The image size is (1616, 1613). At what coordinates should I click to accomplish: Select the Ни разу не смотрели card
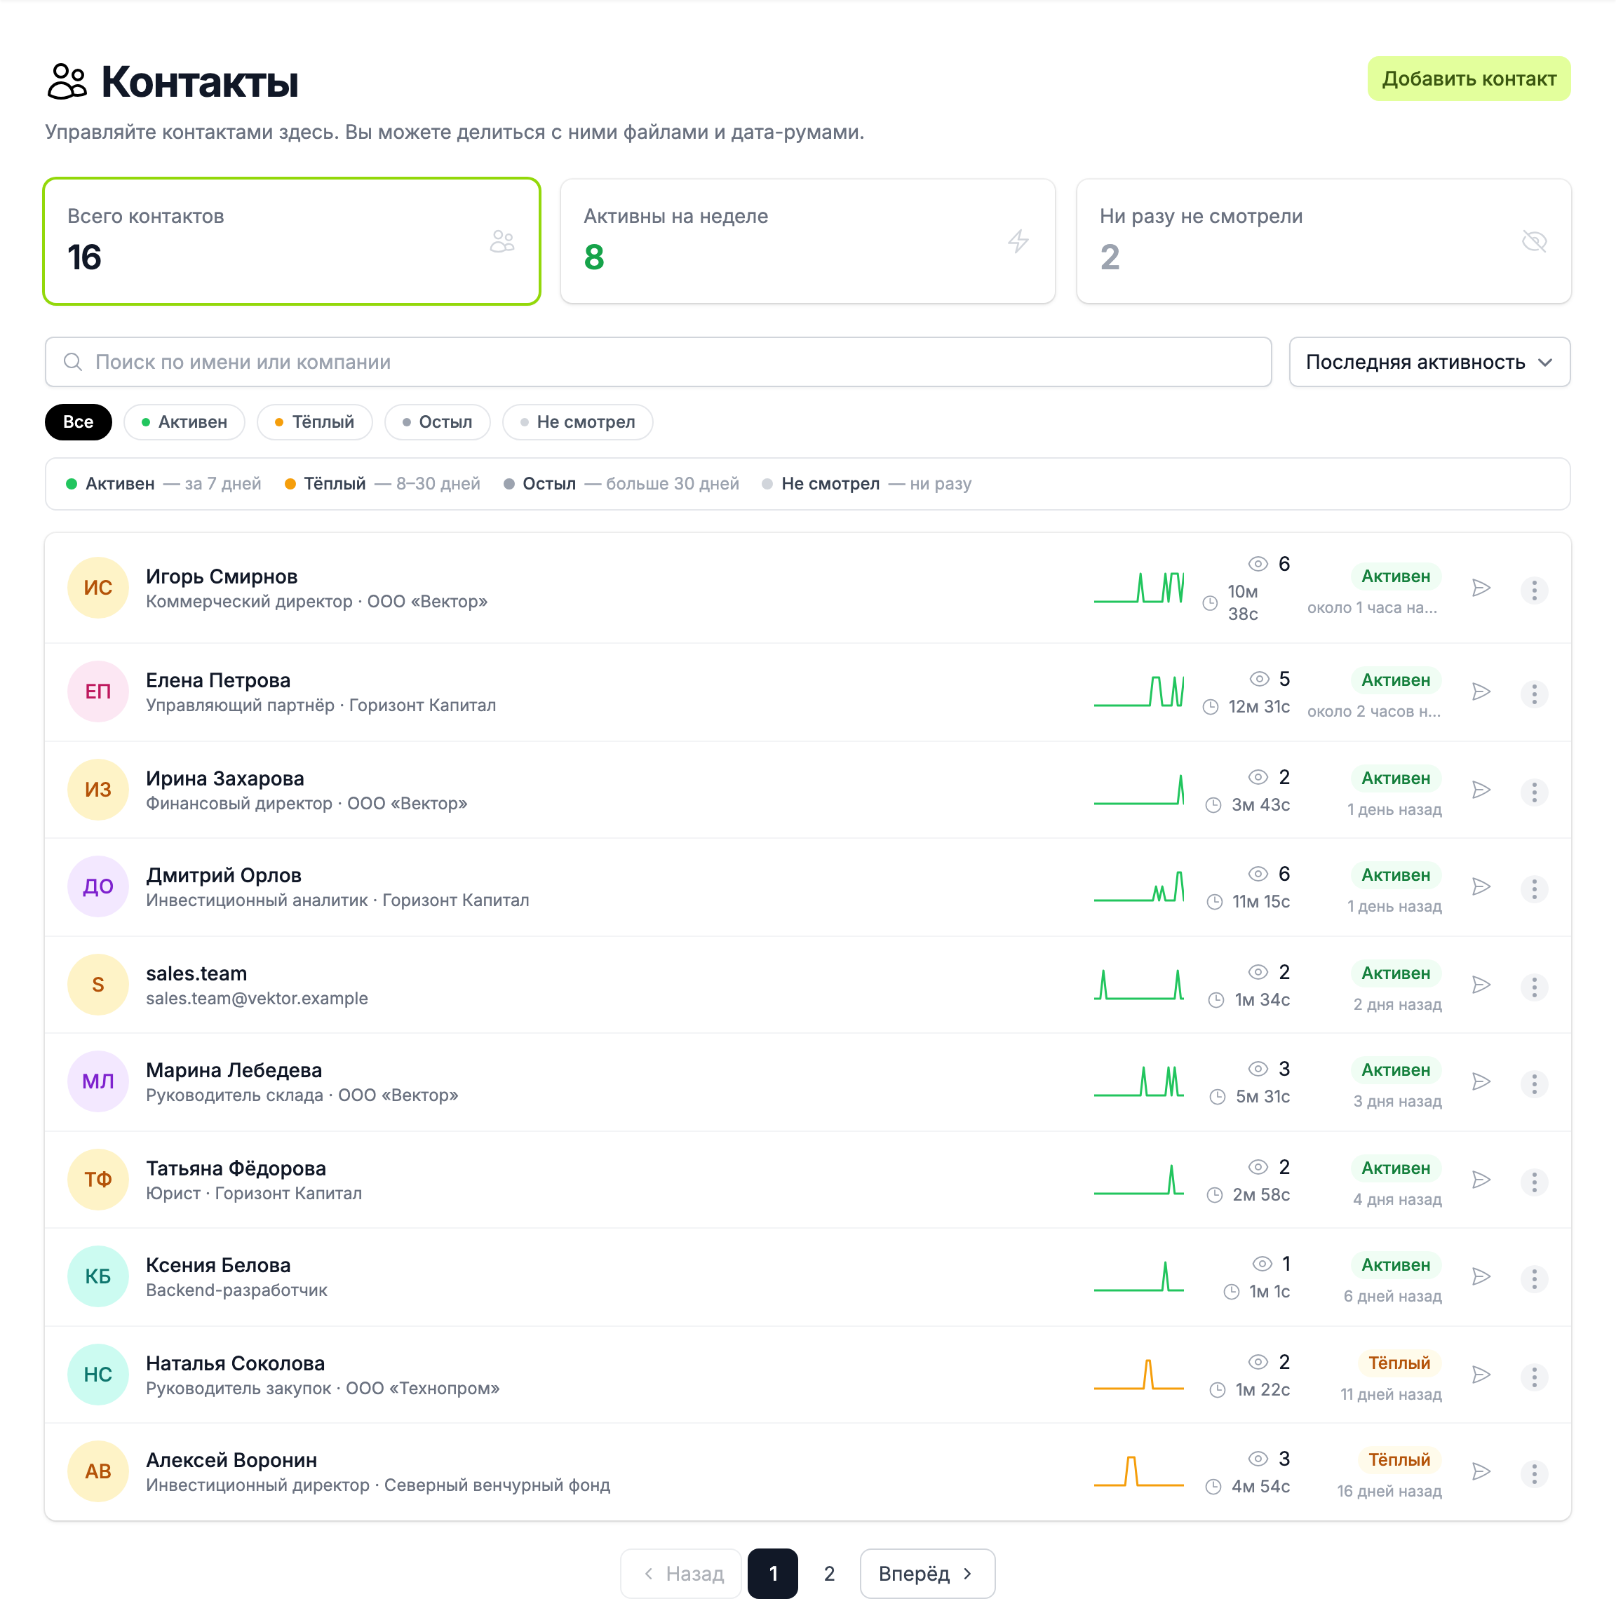tap(1324, 241)
